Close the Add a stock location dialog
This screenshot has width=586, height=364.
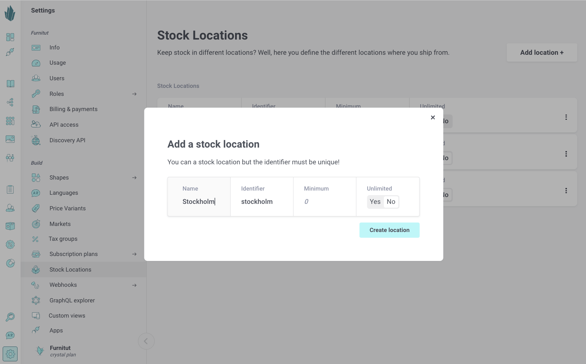[x=432, y=118]
